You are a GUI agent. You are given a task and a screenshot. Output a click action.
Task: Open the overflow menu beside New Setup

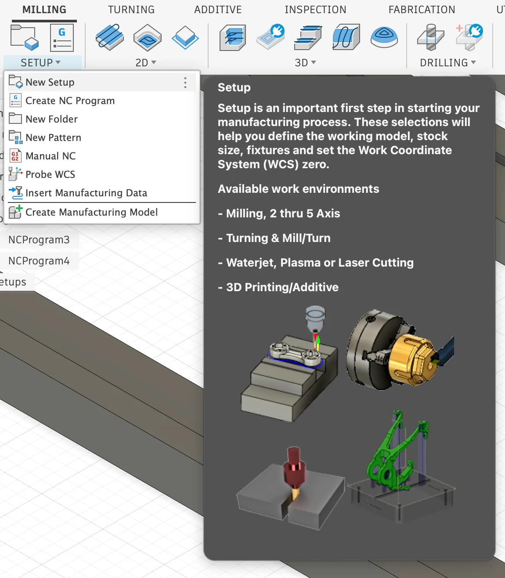(x=185, y=82)
